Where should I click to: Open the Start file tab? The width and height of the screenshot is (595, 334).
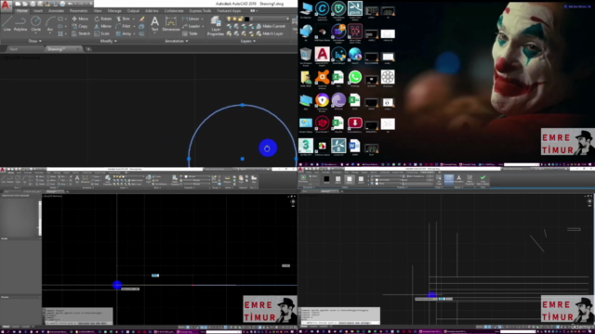tap(14, 49)
